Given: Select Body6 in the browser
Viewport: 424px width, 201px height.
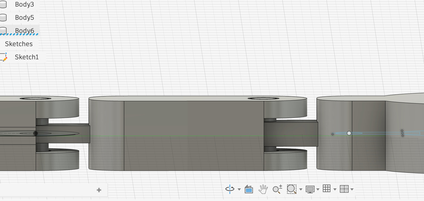Looking at the screenshot, I should [x=24, y=30].
